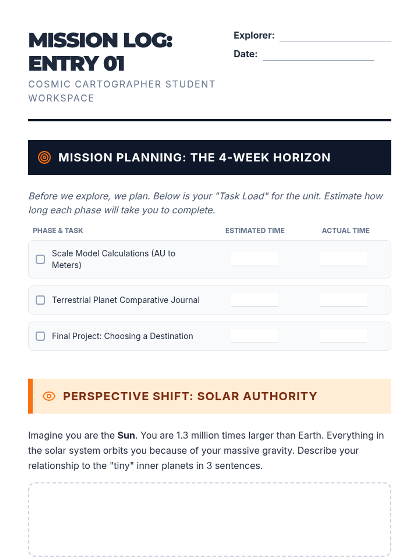This screenshot has height=559, width=419.
Task: Select the Actual Time column header
Action: pos(345,231)
